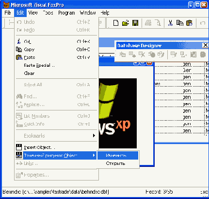The image size is (209, 199).
Task: Select Открыть in the Object submenu
Action: (118, 163)
